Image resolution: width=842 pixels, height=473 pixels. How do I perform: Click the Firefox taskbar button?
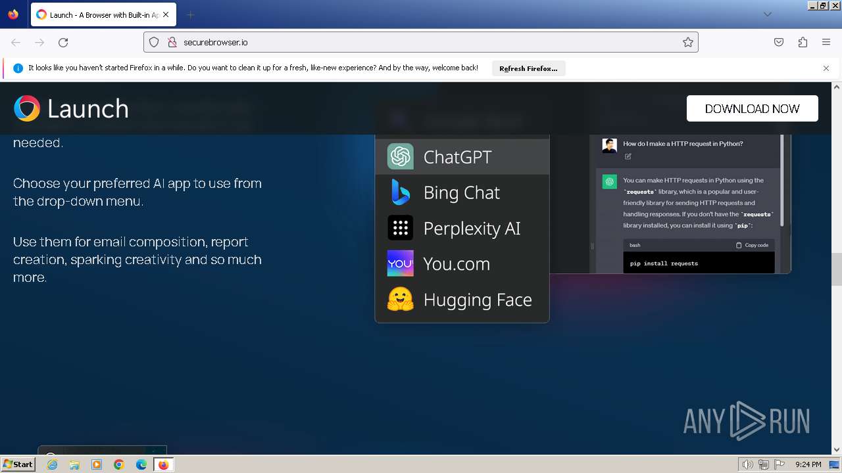tap(163, 464)
